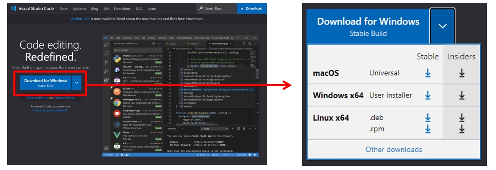This screenshot has width=496, height=170.
Task: Click the Run and Debug icon in the editor preview
Action: 106,71
